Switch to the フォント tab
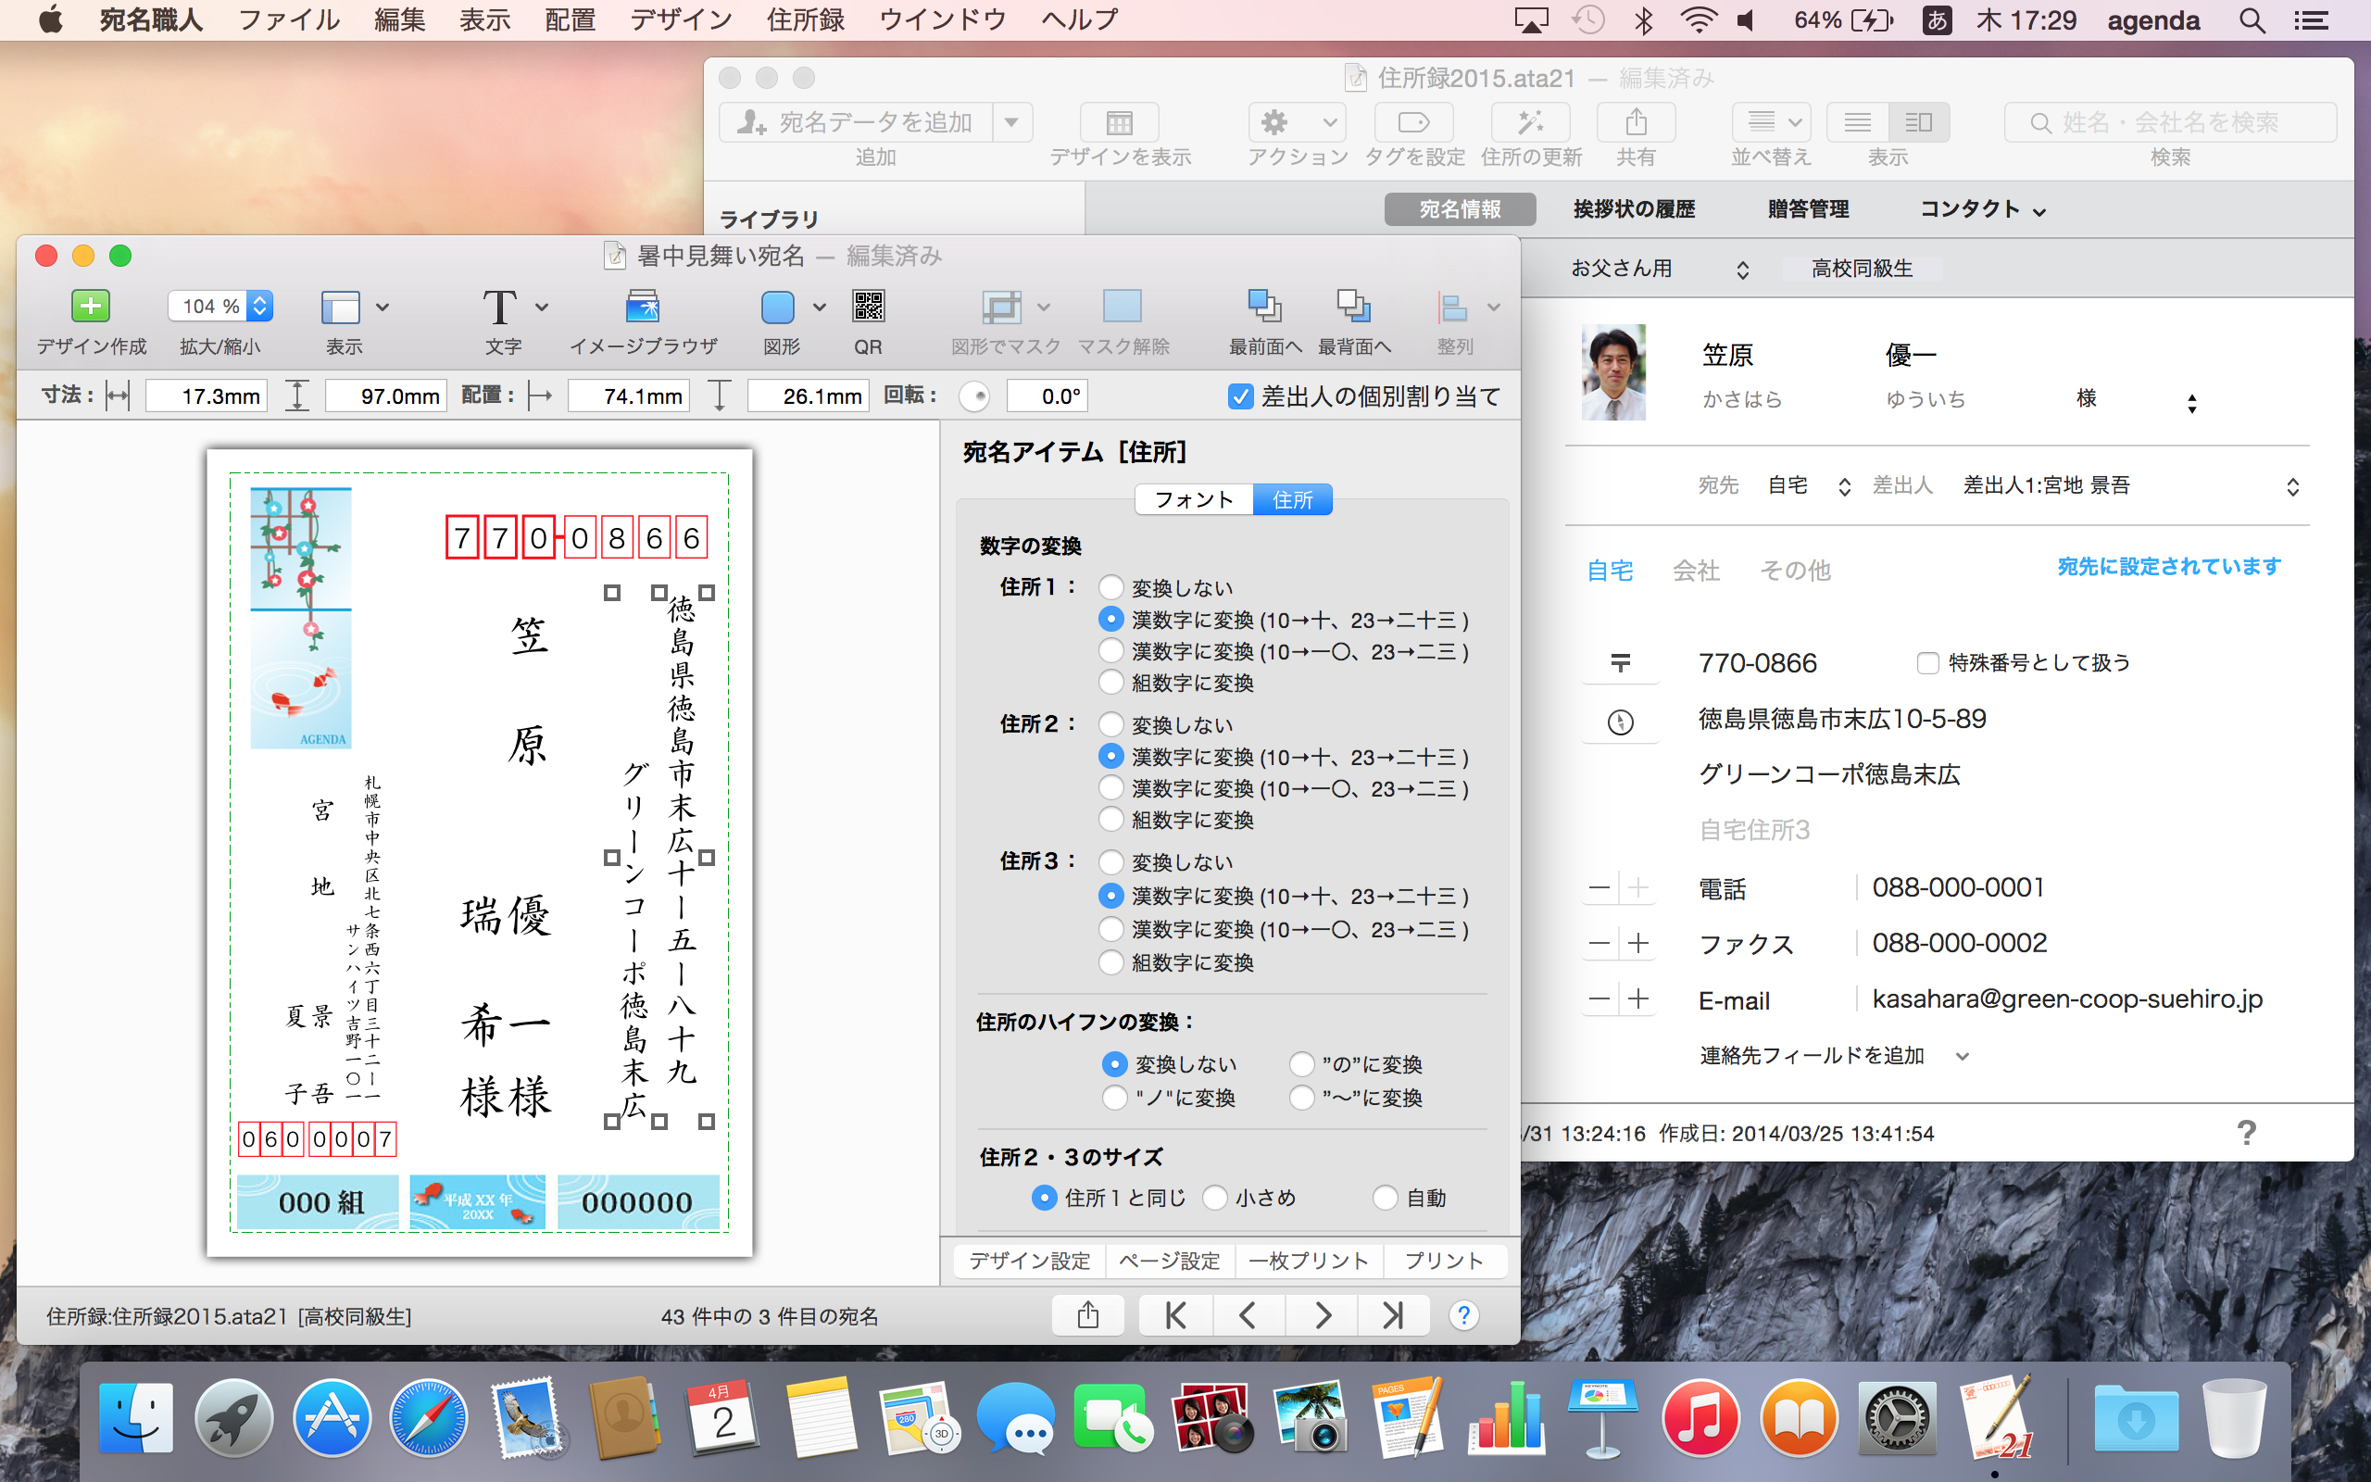Screen dimensions: 2371x1482 1193,500
